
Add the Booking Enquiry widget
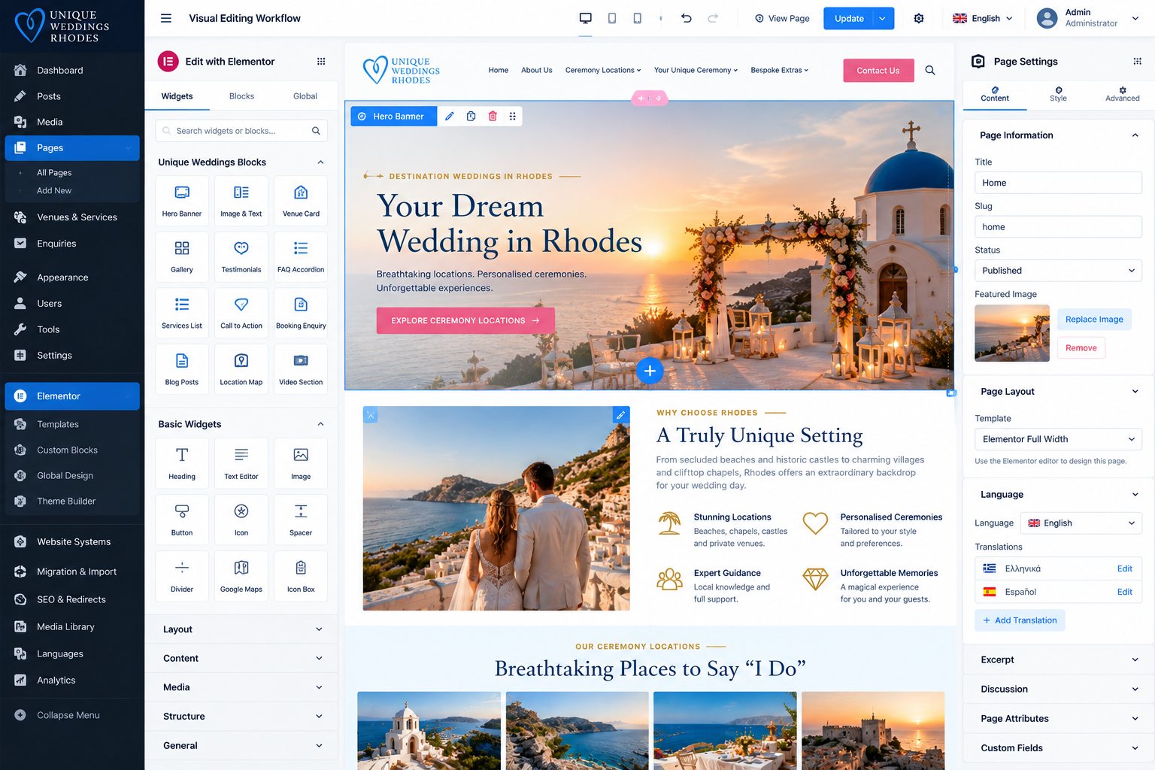point(301,314)
